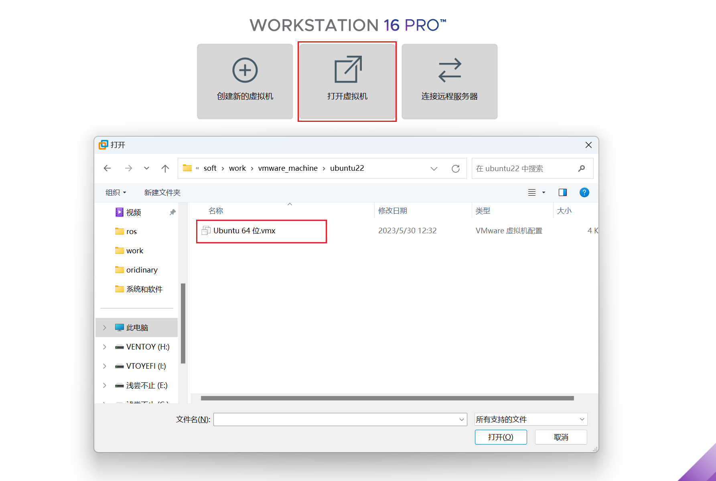This screenshot has width=716, height=481.
Task: Go forward in the Open dialog
Action: [x=128, y=168]
